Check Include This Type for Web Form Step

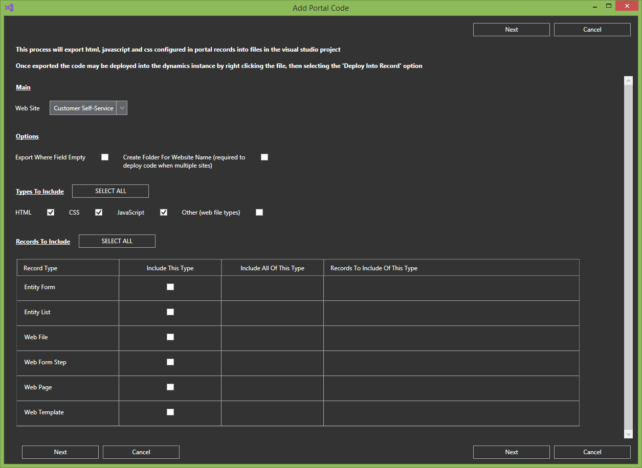(x=170, y=362)
